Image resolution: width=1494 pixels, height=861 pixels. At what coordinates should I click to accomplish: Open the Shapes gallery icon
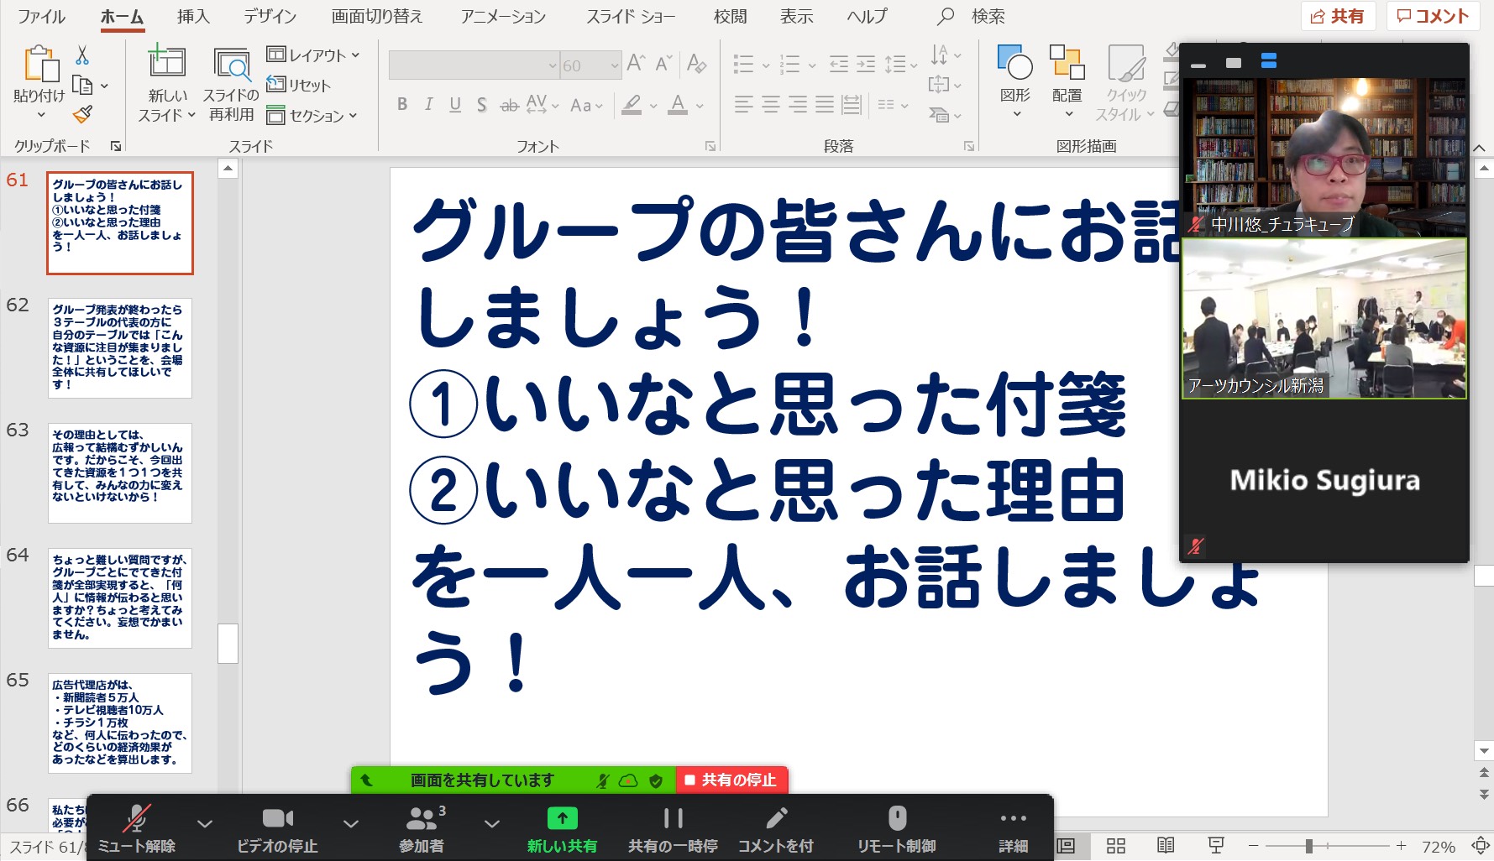click(1014, 63)
